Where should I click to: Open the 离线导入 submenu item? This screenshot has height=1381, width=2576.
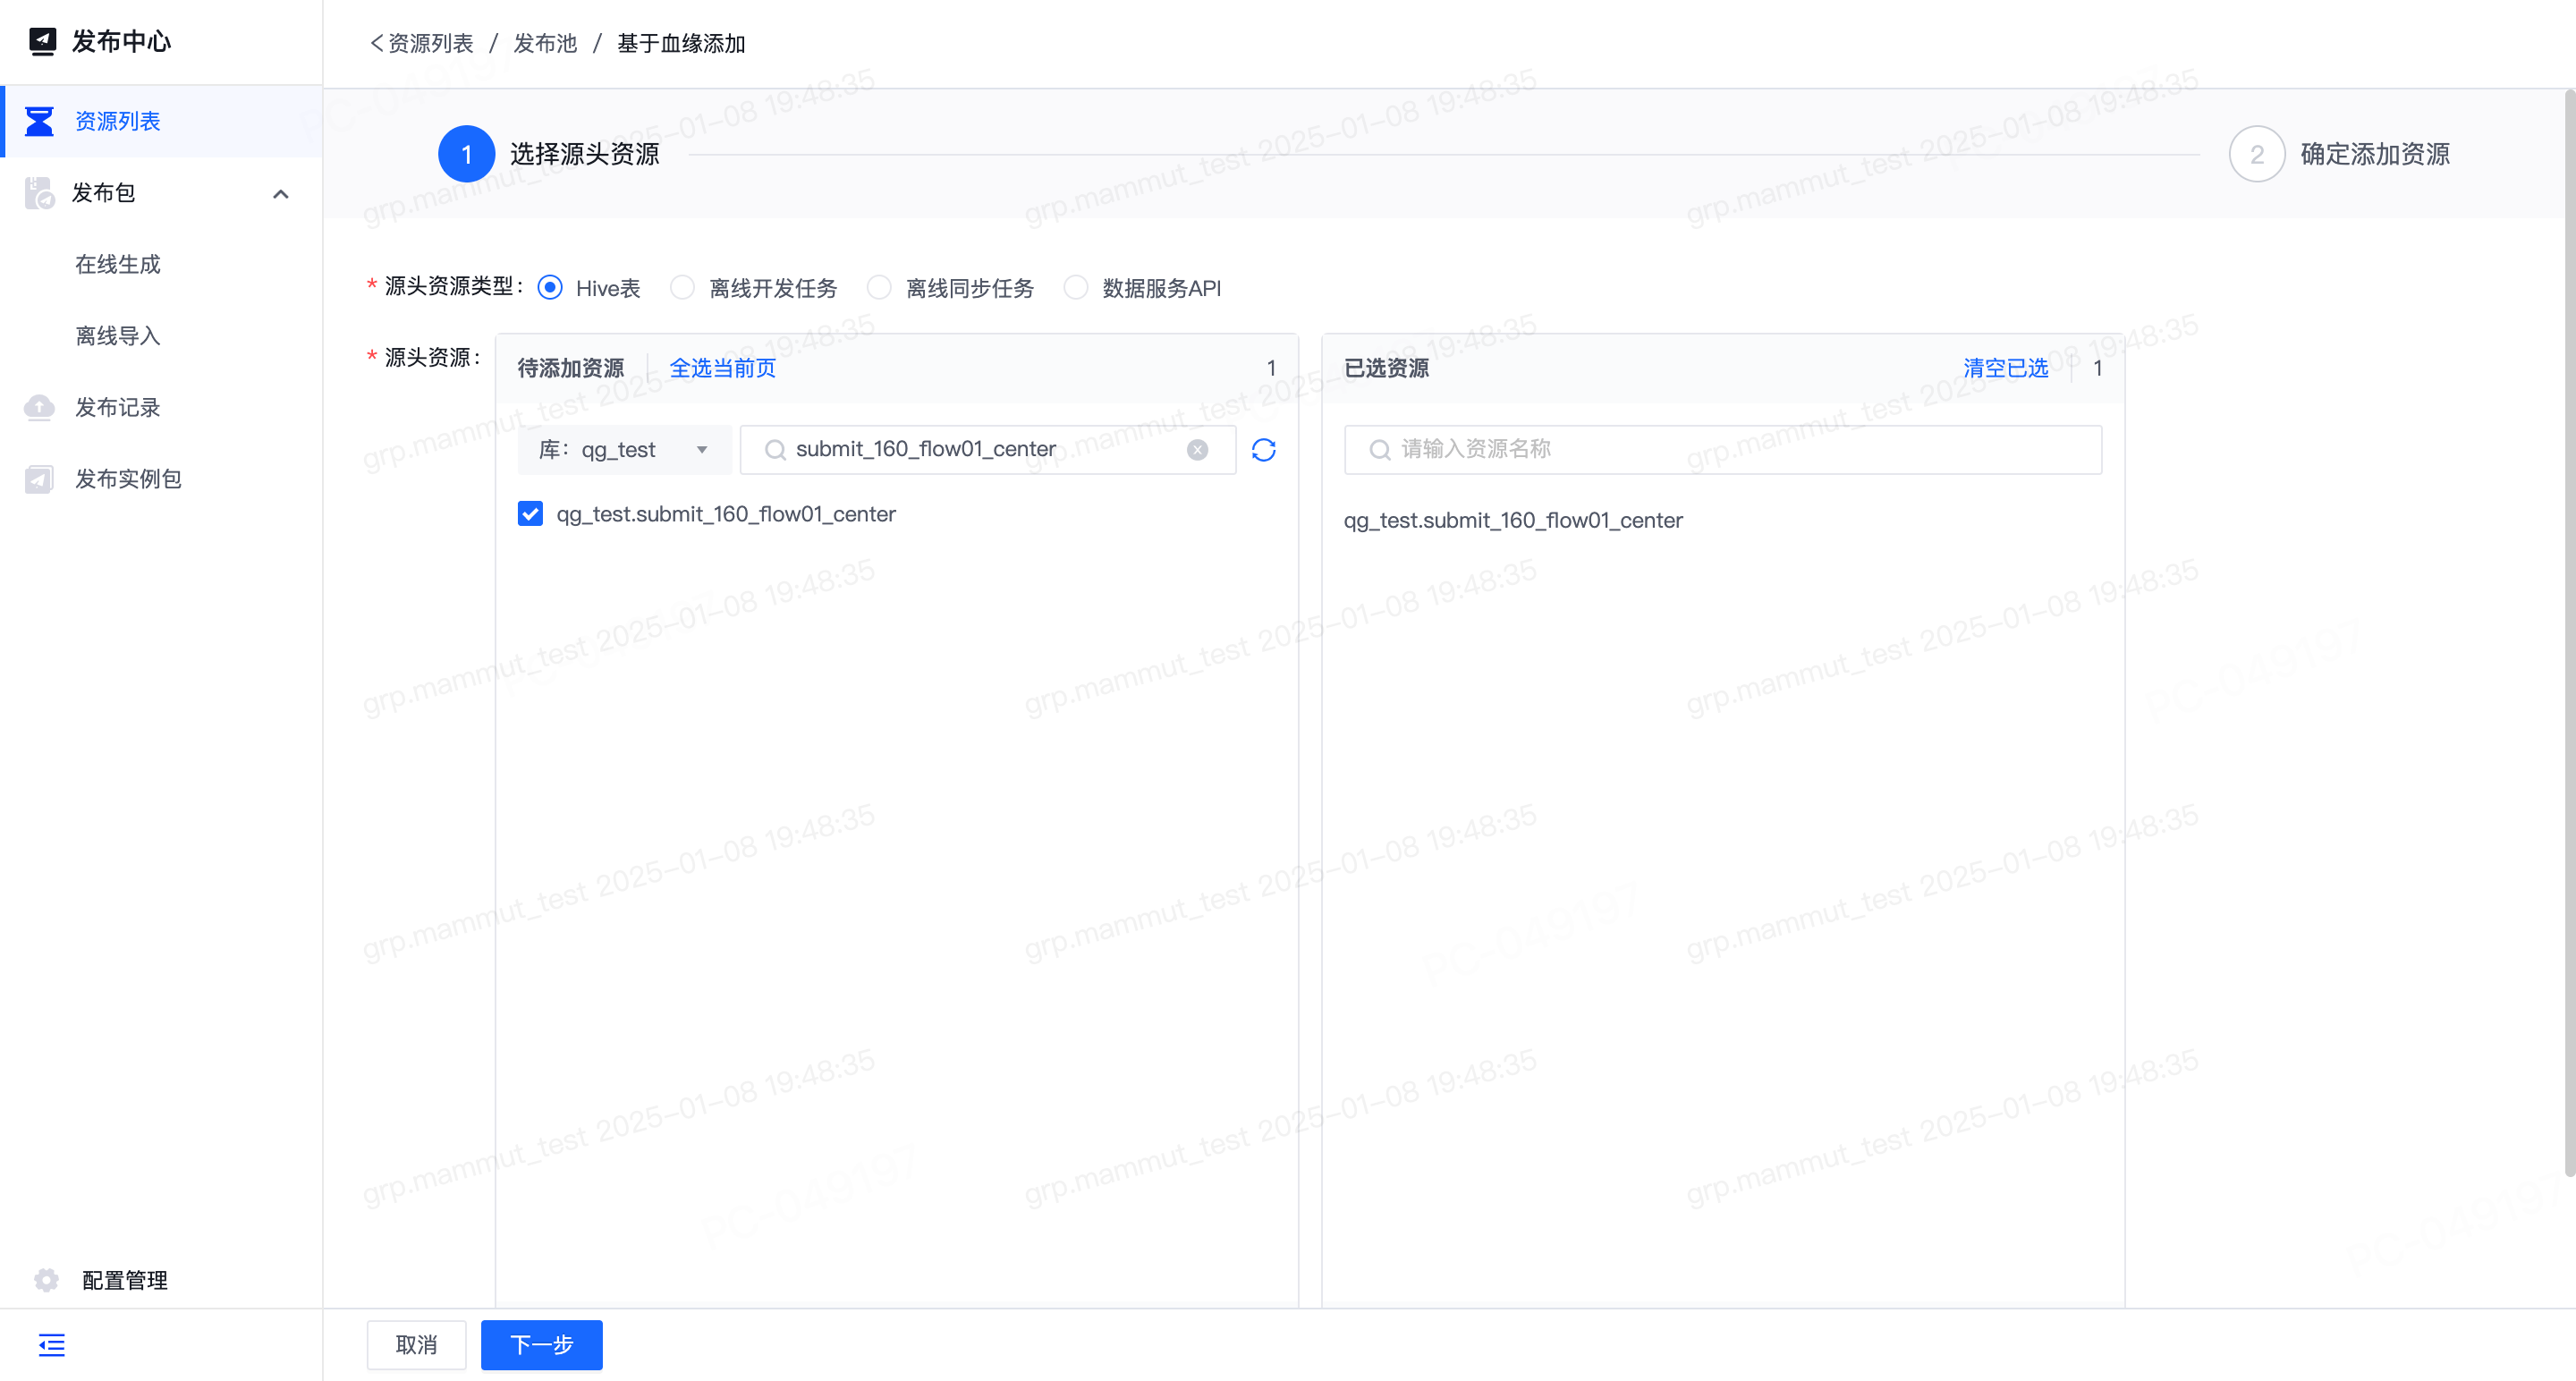click(x=118, y=336)
